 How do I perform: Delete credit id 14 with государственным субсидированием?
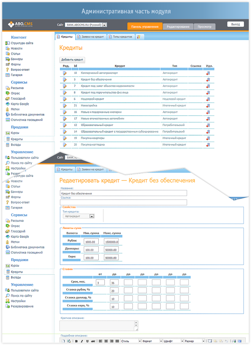208,132
